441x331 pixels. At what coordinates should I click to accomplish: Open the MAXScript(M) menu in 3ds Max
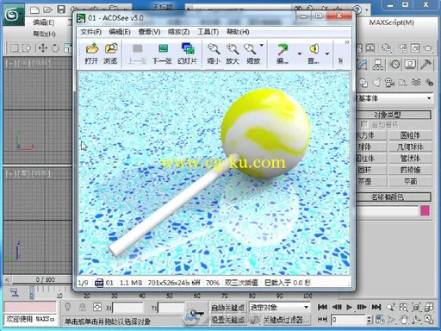[391, 22]
